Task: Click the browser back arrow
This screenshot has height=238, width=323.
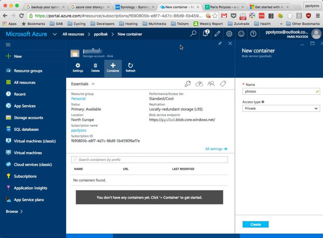Action: pyautogui.click(x=5, y=16)
